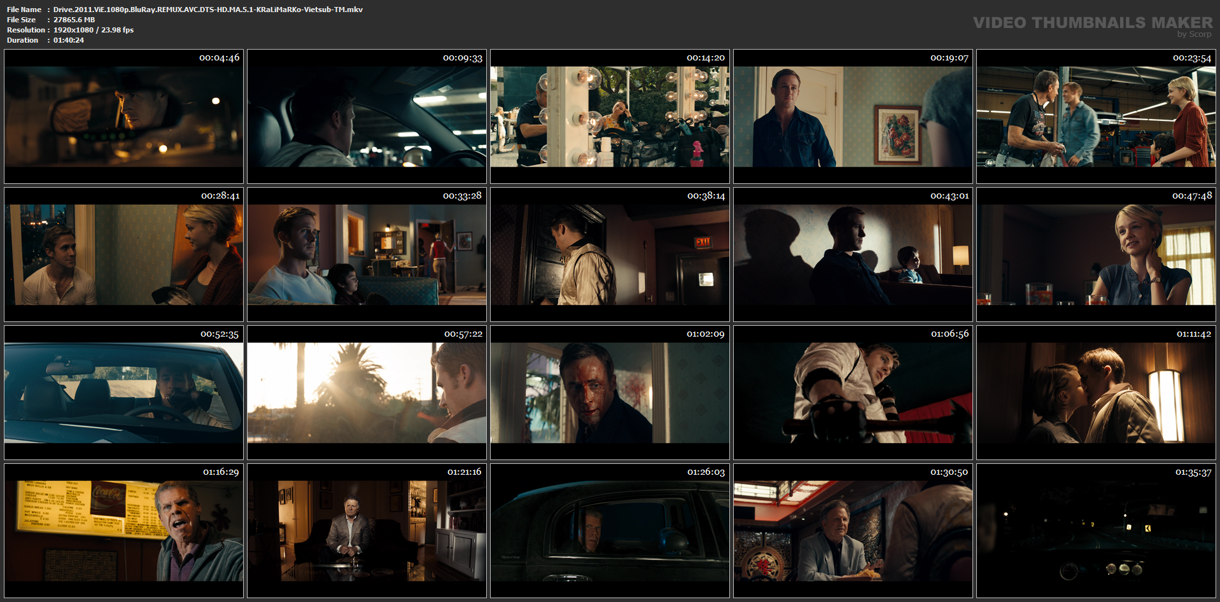The width and height of the screenshot is (1220, 602).
Task: Click the car scene thumbnail 00:52:35
Action: (x=123, y=393)
